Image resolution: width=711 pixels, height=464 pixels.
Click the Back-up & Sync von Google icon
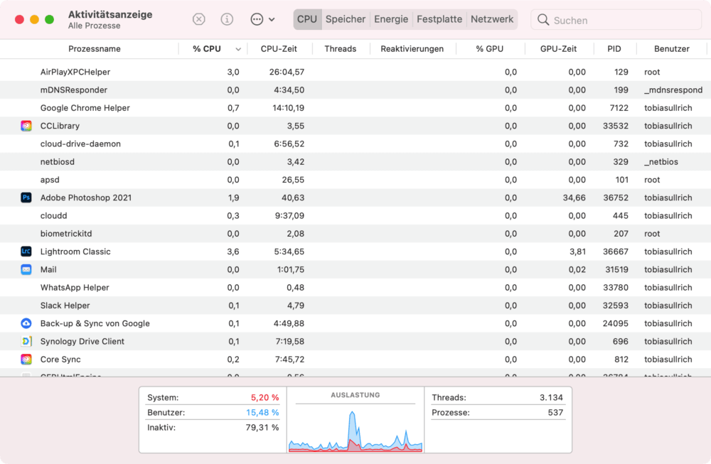[26, 323]
